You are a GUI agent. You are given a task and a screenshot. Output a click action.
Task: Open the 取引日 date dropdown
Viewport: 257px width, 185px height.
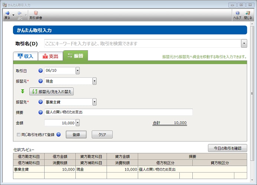[78, 70]
